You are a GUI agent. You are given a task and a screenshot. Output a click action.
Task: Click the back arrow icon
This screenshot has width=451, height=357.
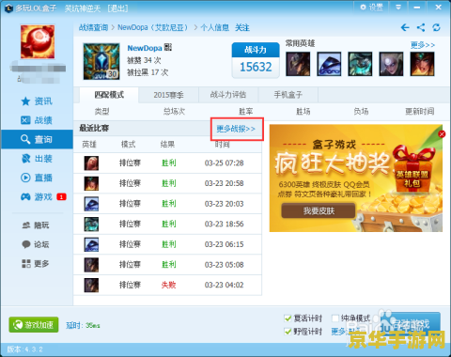pos(405,27)
